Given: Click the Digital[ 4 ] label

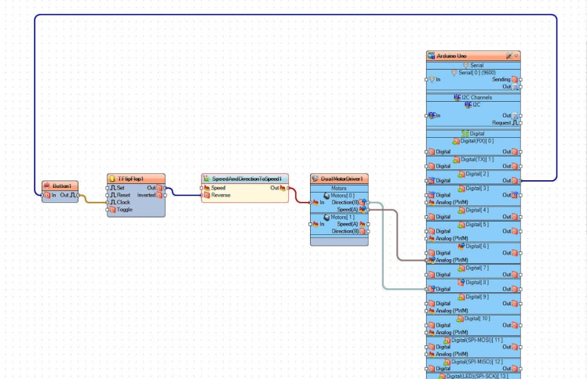Looking at the screenshot, I should coord(477,210).
